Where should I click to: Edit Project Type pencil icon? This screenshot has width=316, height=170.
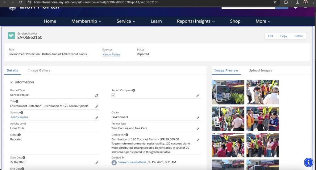tap(198, 128)
